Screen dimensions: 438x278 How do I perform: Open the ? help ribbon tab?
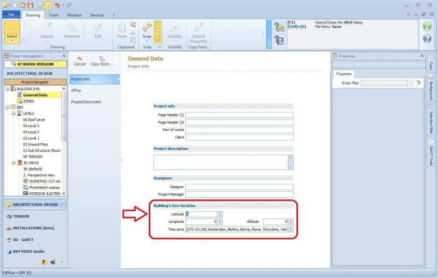113,15
